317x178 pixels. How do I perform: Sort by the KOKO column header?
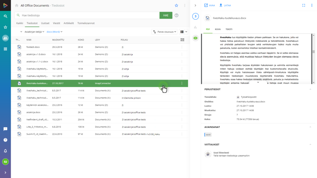click(81, 40)
